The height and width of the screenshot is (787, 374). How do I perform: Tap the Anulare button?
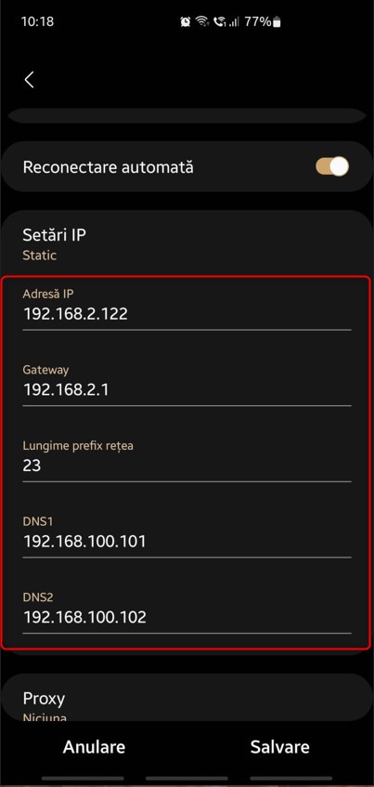[x=94, y=747]
